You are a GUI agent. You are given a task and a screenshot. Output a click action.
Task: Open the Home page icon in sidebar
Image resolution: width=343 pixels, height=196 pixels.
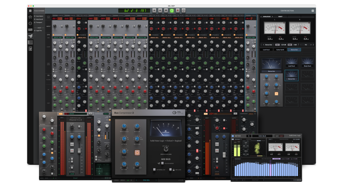(30, 17)
